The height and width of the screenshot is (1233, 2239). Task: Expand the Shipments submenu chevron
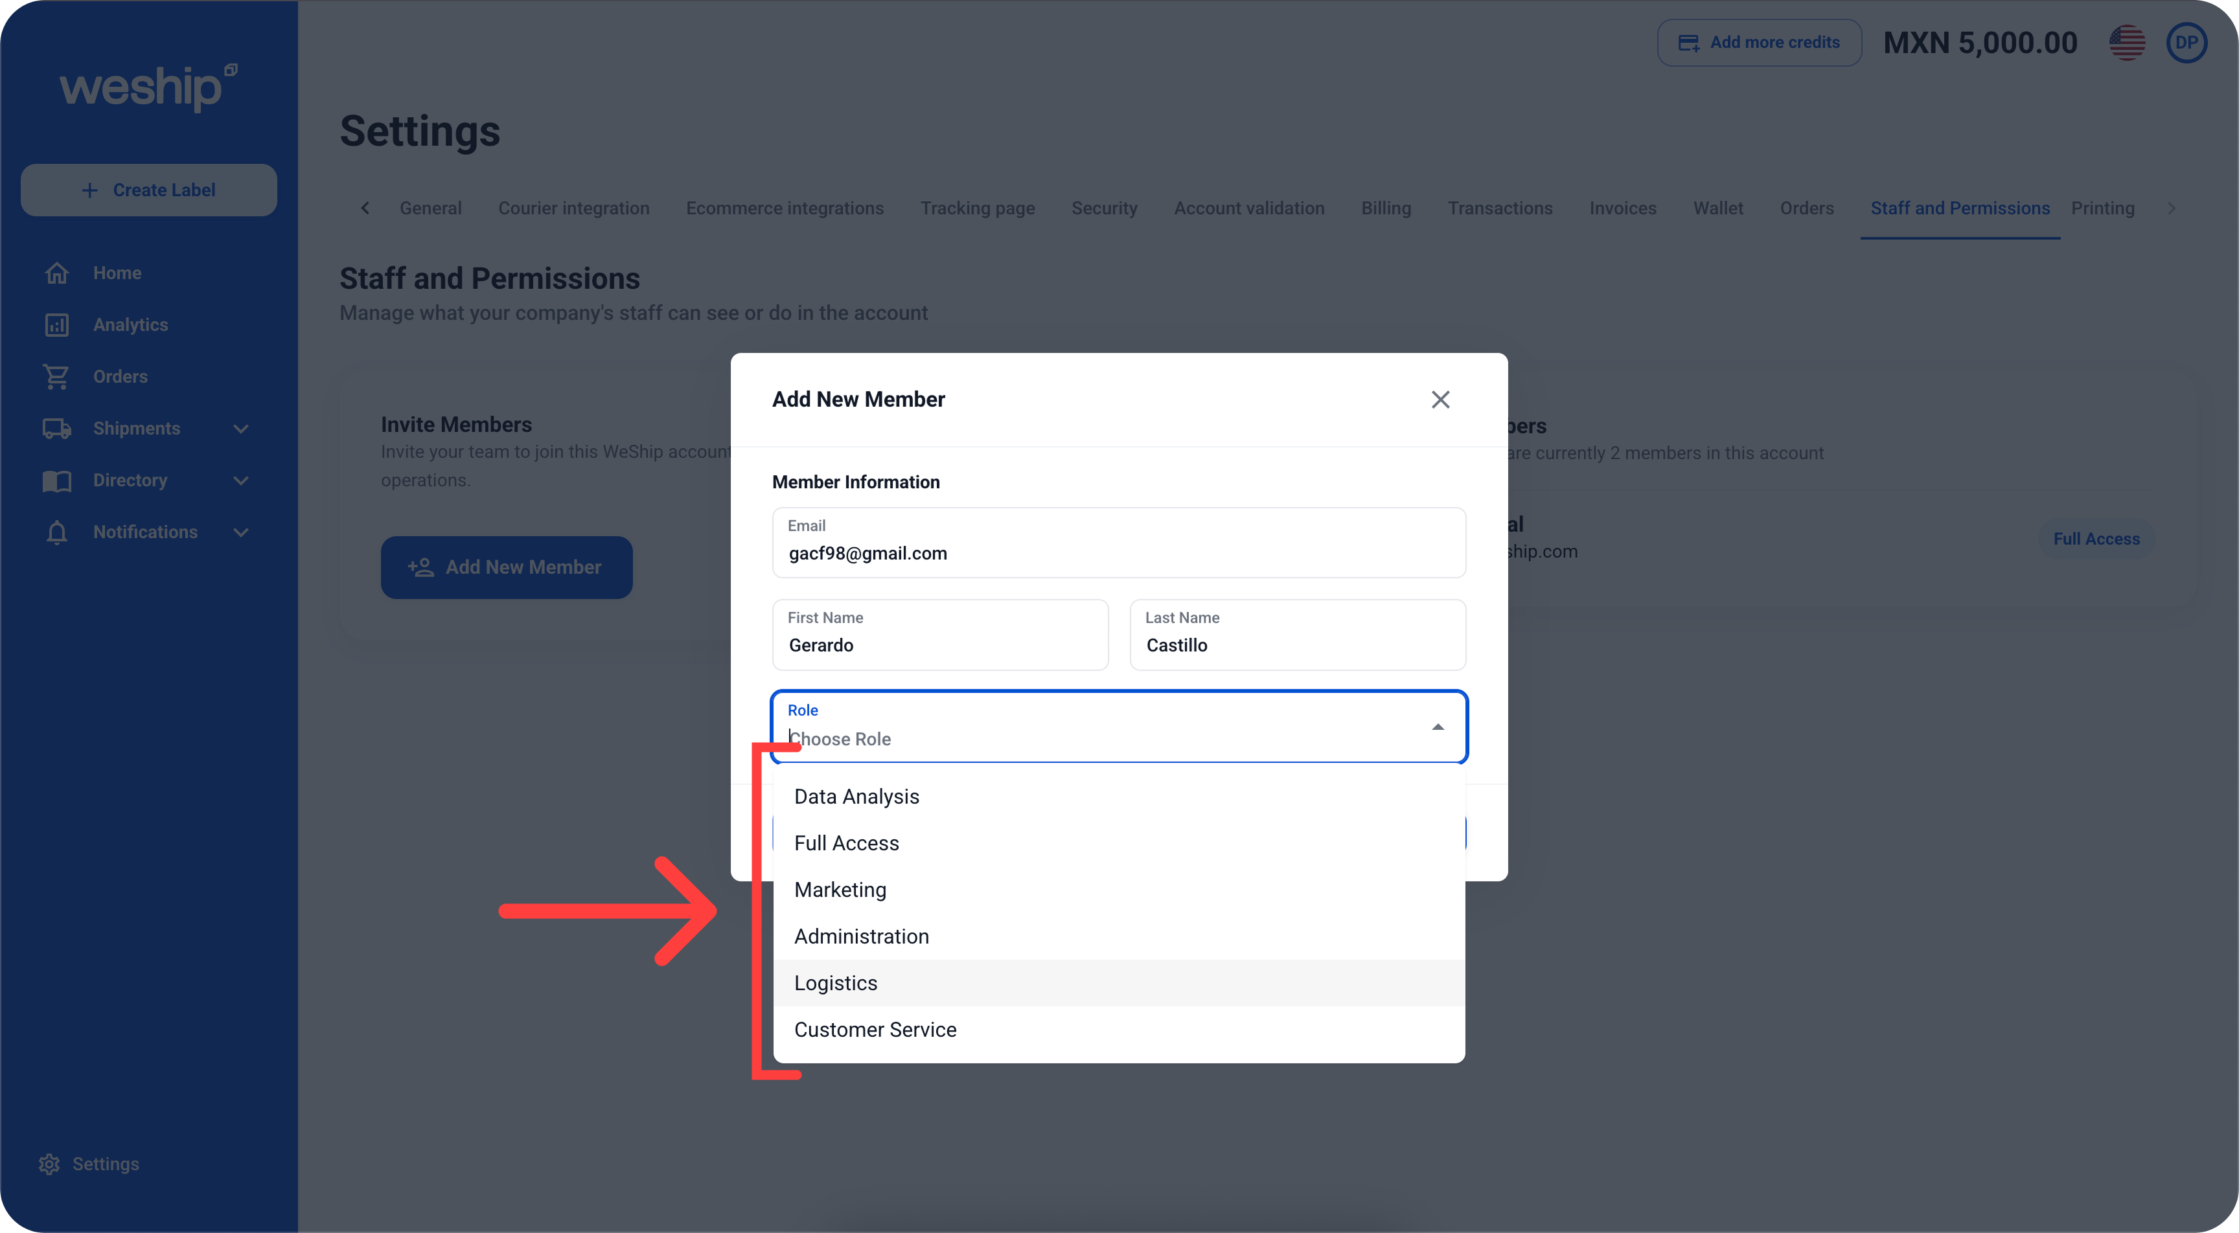[x=242, y=429]
